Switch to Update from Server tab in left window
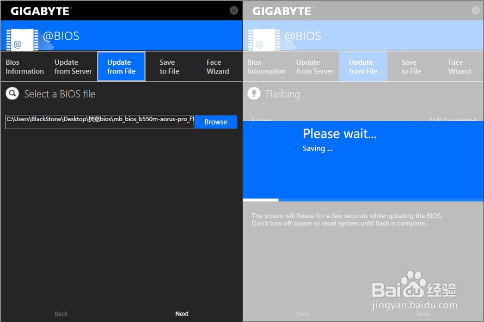Screen dimensions: 484x322 point(73,67)
